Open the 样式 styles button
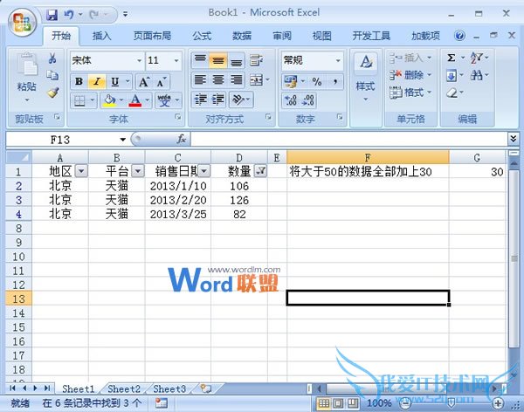 click(x=365, y=79)
